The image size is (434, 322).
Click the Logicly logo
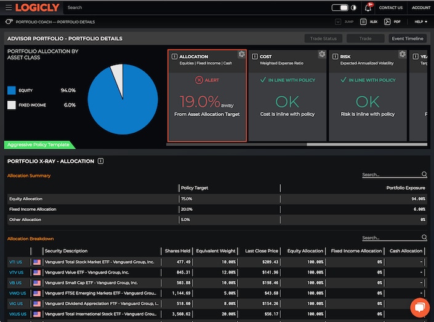tap(37, 7)
